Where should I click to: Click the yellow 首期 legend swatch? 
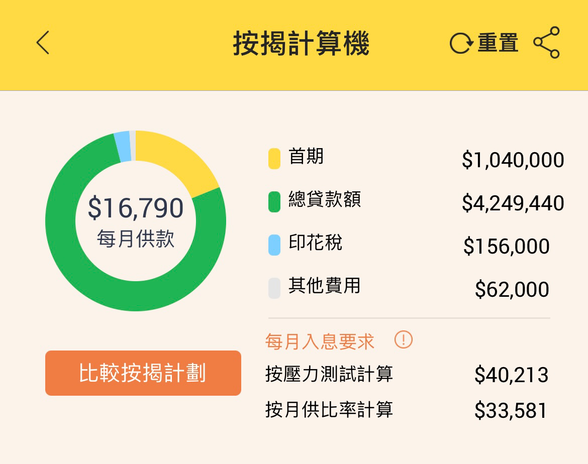coord(274,158)
